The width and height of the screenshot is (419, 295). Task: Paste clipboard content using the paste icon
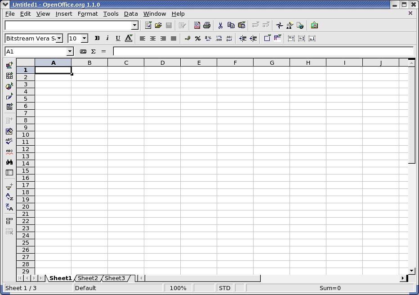241,25
